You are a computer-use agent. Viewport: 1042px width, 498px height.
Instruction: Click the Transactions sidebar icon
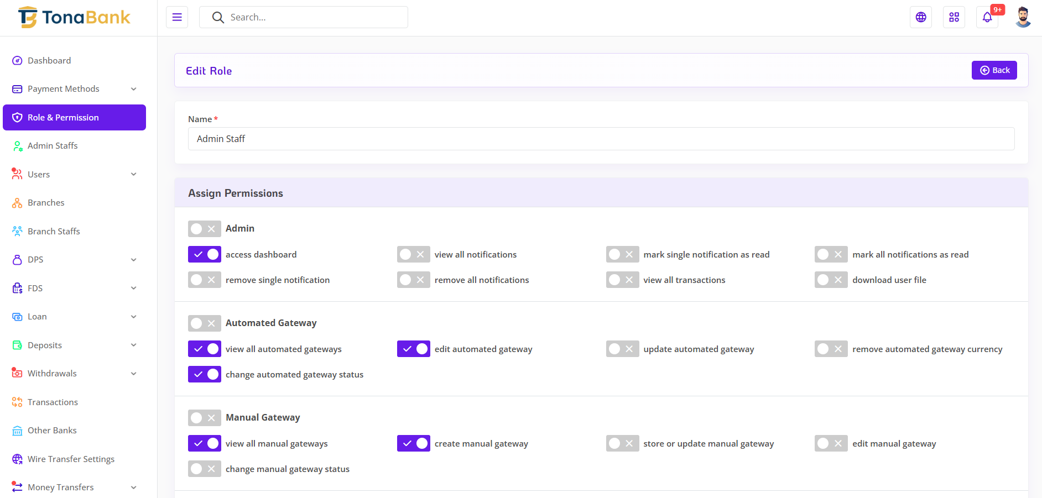point(17,402)
